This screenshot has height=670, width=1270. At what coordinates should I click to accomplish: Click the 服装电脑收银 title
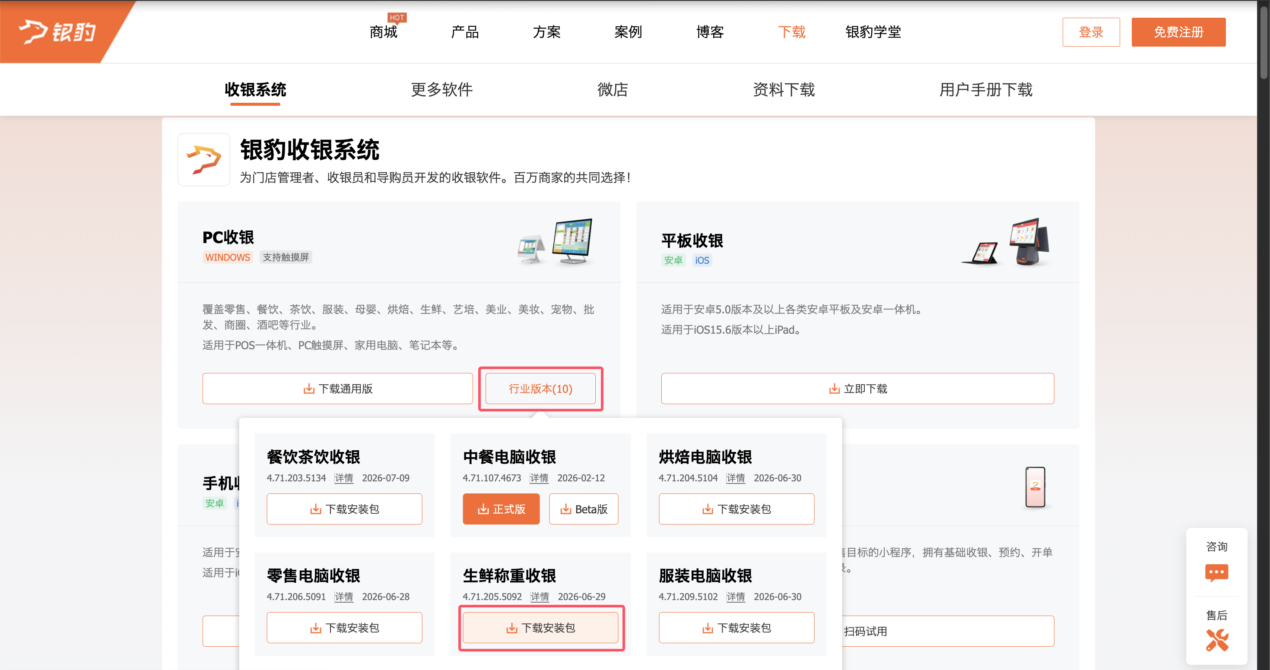click(705, 575)
